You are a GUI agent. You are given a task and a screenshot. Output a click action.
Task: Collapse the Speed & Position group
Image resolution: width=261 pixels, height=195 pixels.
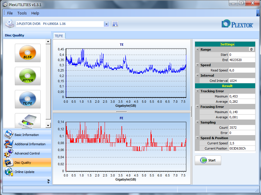[x=197, y=138]
